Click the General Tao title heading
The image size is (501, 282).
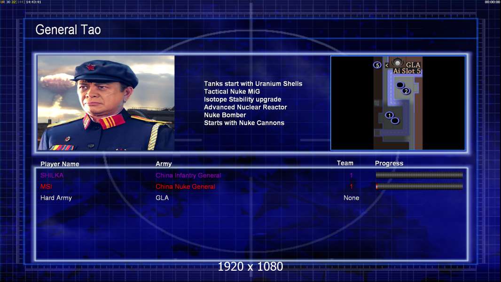click(x=68, y=30)
